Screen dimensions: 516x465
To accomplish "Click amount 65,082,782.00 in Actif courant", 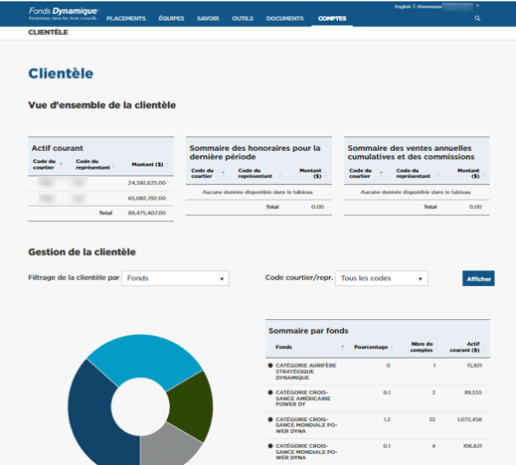I will [147, 198].
